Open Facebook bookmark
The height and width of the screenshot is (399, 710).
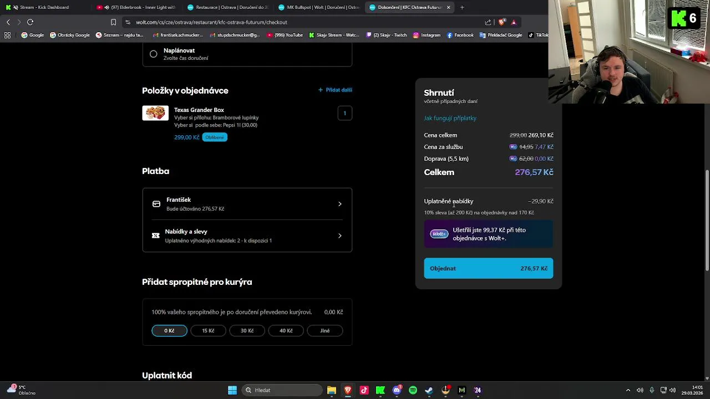point(460,35)
